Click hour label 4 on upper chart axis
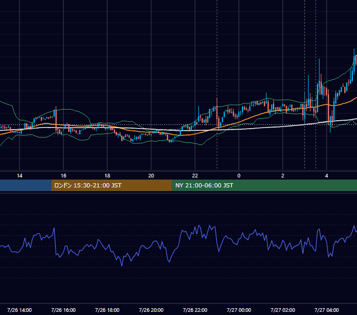Viewport: 357px width, 315px height. [x=327, y=176]
